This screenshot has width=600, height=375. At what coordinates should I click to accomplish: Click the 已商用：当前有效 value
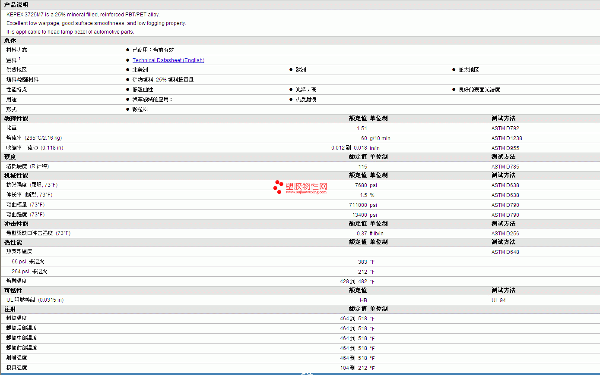153,50
